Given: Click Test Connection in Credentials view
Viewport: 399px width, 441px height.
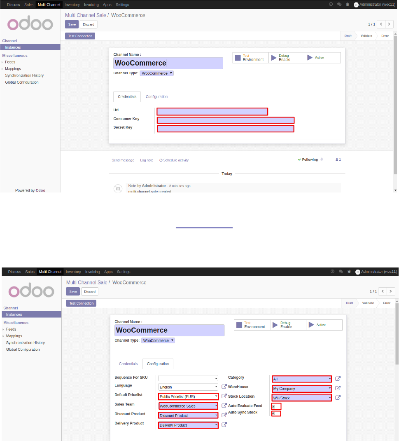Looking at the screenshot, I should click(80, 36).
